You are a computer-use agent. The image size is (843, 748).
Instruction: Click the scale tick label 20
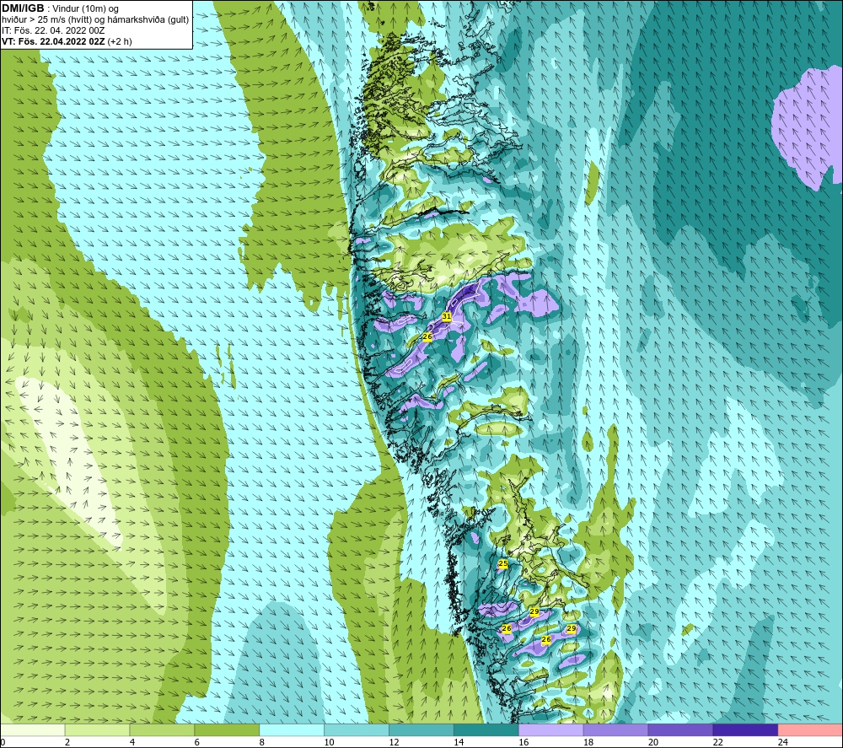tap(652, 742)
